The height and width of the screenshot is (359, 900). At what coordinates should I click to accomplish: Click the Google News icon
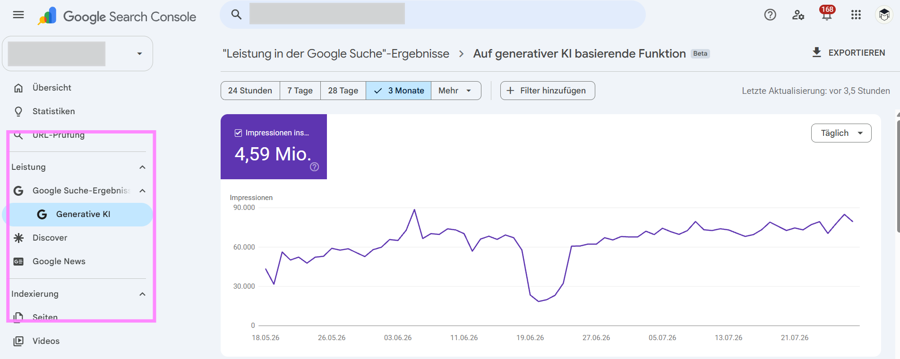18,261
